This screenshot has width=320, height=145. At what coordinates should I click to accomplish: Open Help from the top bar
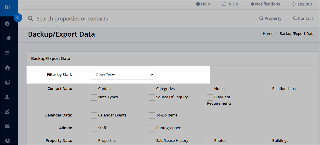tap(203, 4)
